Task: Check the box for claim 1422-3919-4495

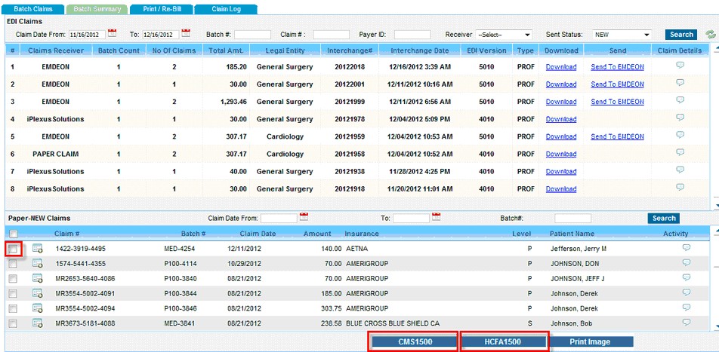Action: [x=13, y=249]
